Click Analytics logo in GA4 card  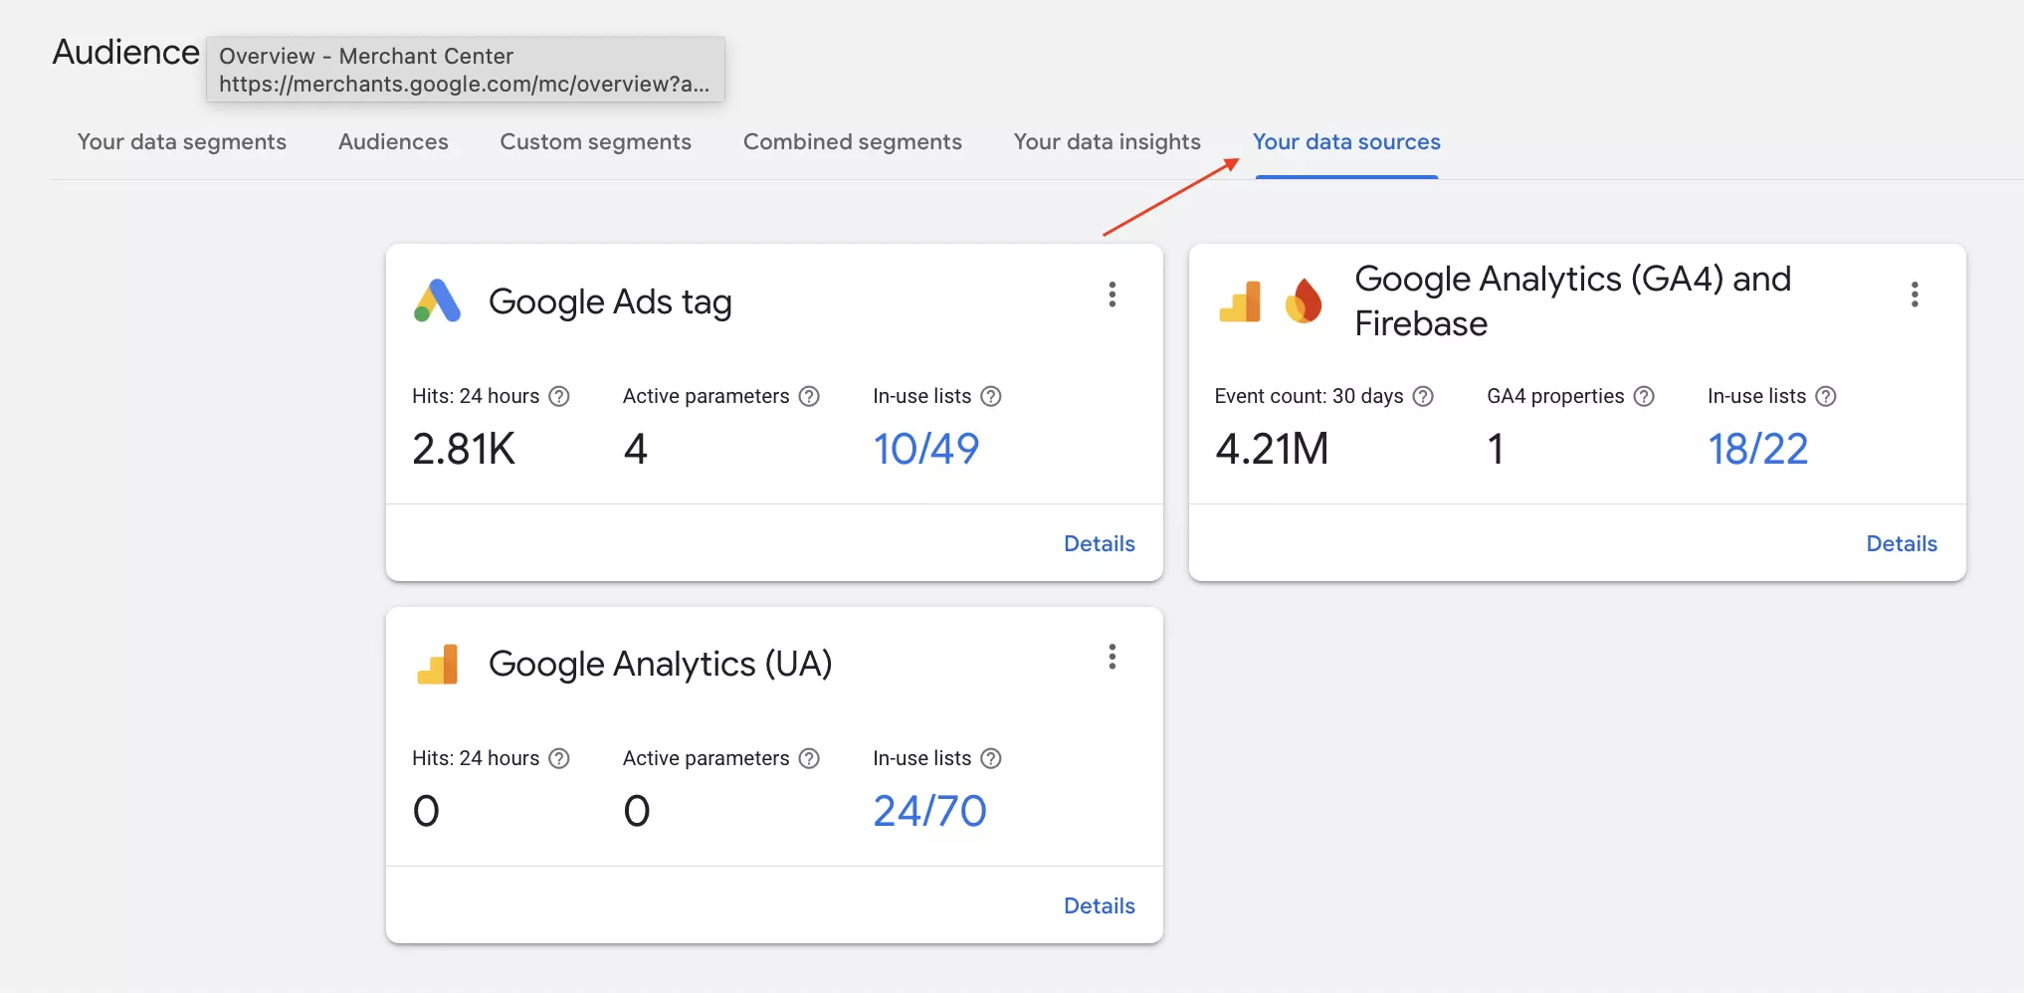click(x=1240, y=301)
